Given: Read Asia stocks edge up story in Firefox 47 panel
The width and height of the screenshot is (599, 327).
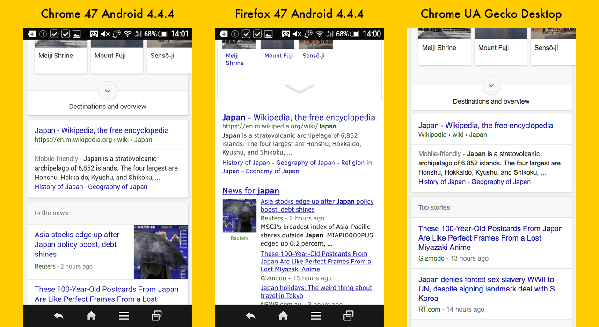Looking at the screenshot, I should (317, 206).
